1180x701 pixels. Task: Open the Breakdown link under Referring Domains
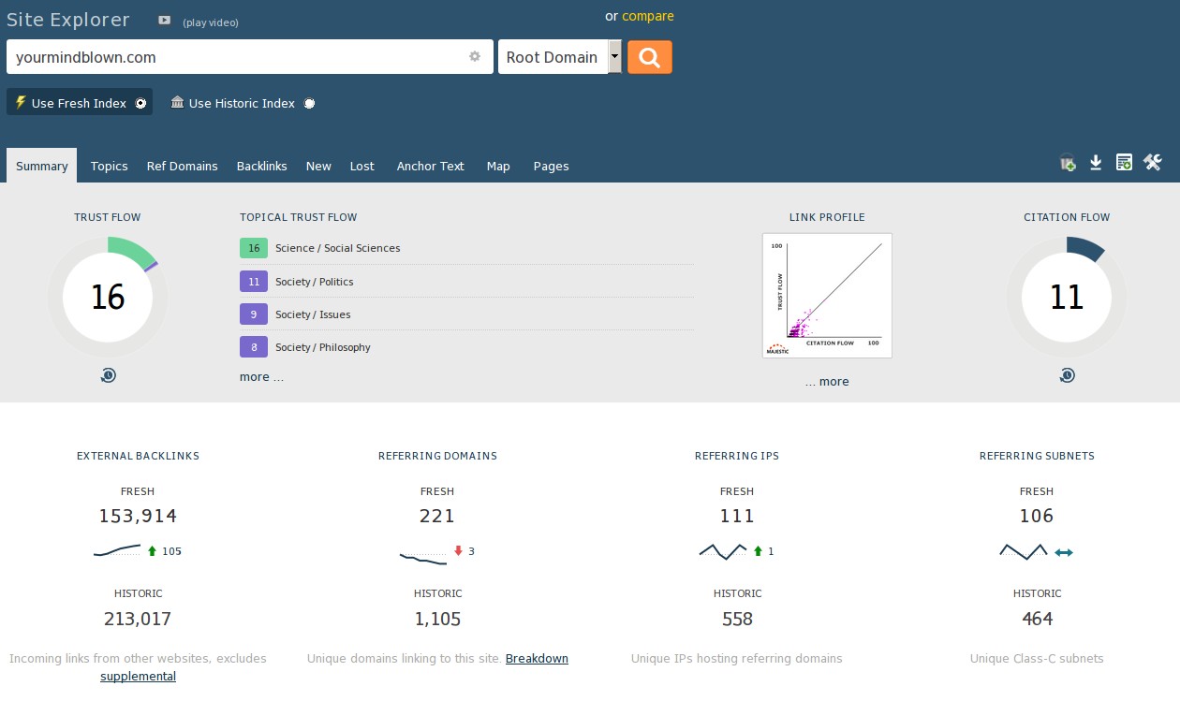537,659
